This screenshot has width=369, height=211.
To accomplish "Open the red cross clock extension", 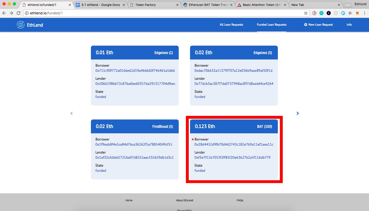I will pyautogui.click(x=314, y=13).
